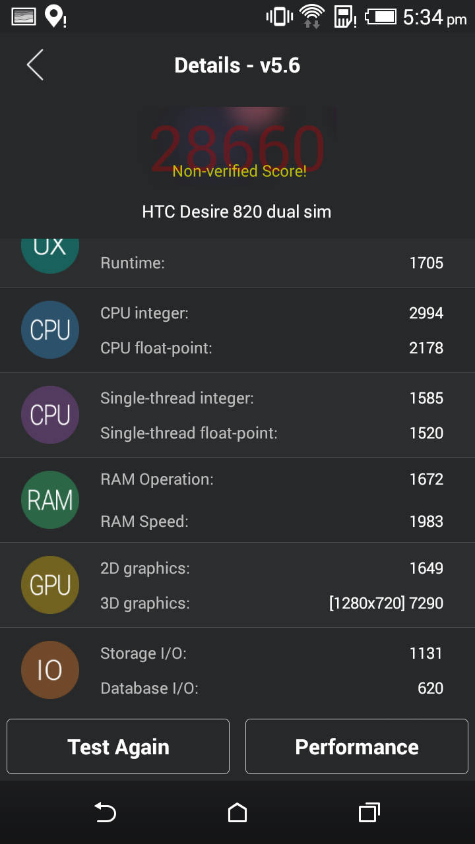The image size is (475, 844).
Task: Select the HTC Desire 820 device name
Action: coord(237,212)
